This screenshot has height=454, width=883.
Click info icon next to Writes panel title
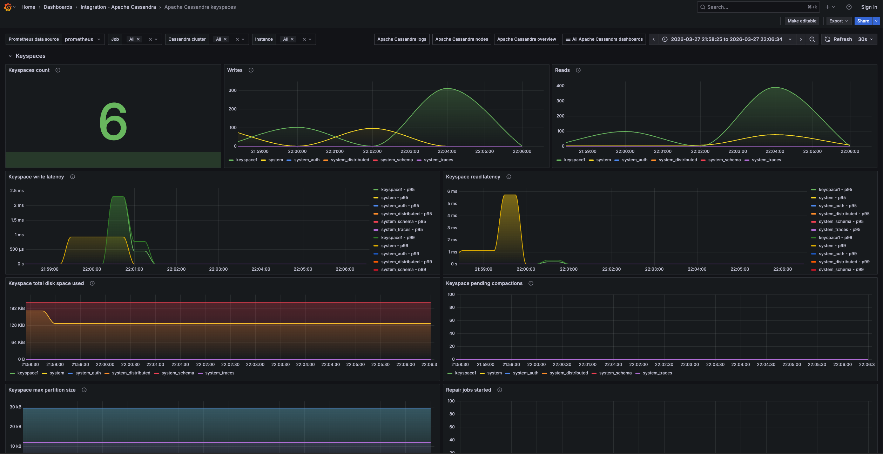(x=251, y=70)
